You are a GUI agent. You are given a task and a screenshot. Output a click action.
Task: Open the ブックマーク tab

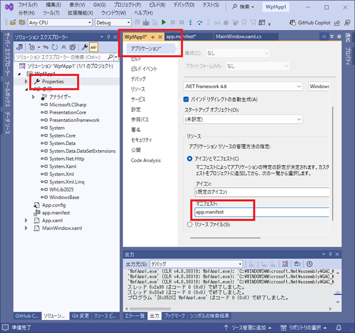pos(175,316)
